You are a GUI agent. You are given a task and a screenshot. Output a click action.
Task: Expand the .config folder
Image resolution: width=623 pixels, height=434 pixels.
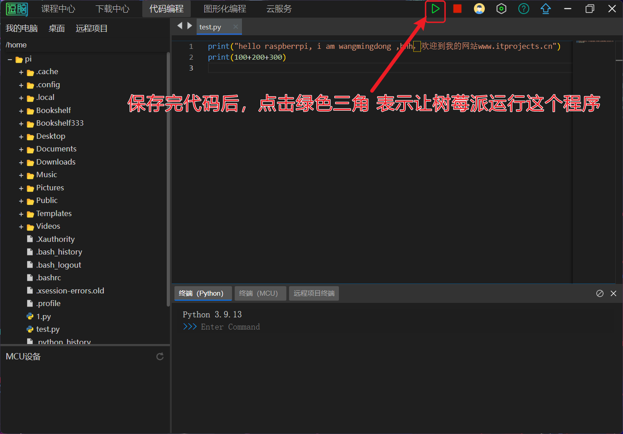point(21,85)
